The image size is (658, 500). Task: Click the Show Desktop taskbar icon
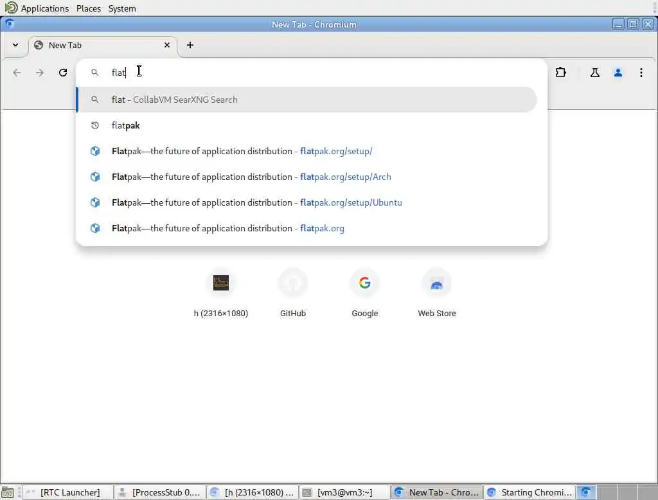pyautogui.click(x=8, y=492)
